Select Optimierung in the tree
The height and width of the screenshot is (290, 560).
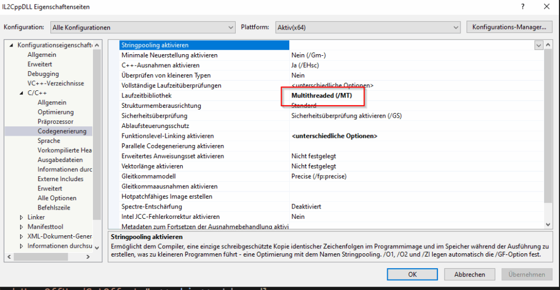(55, 112)
